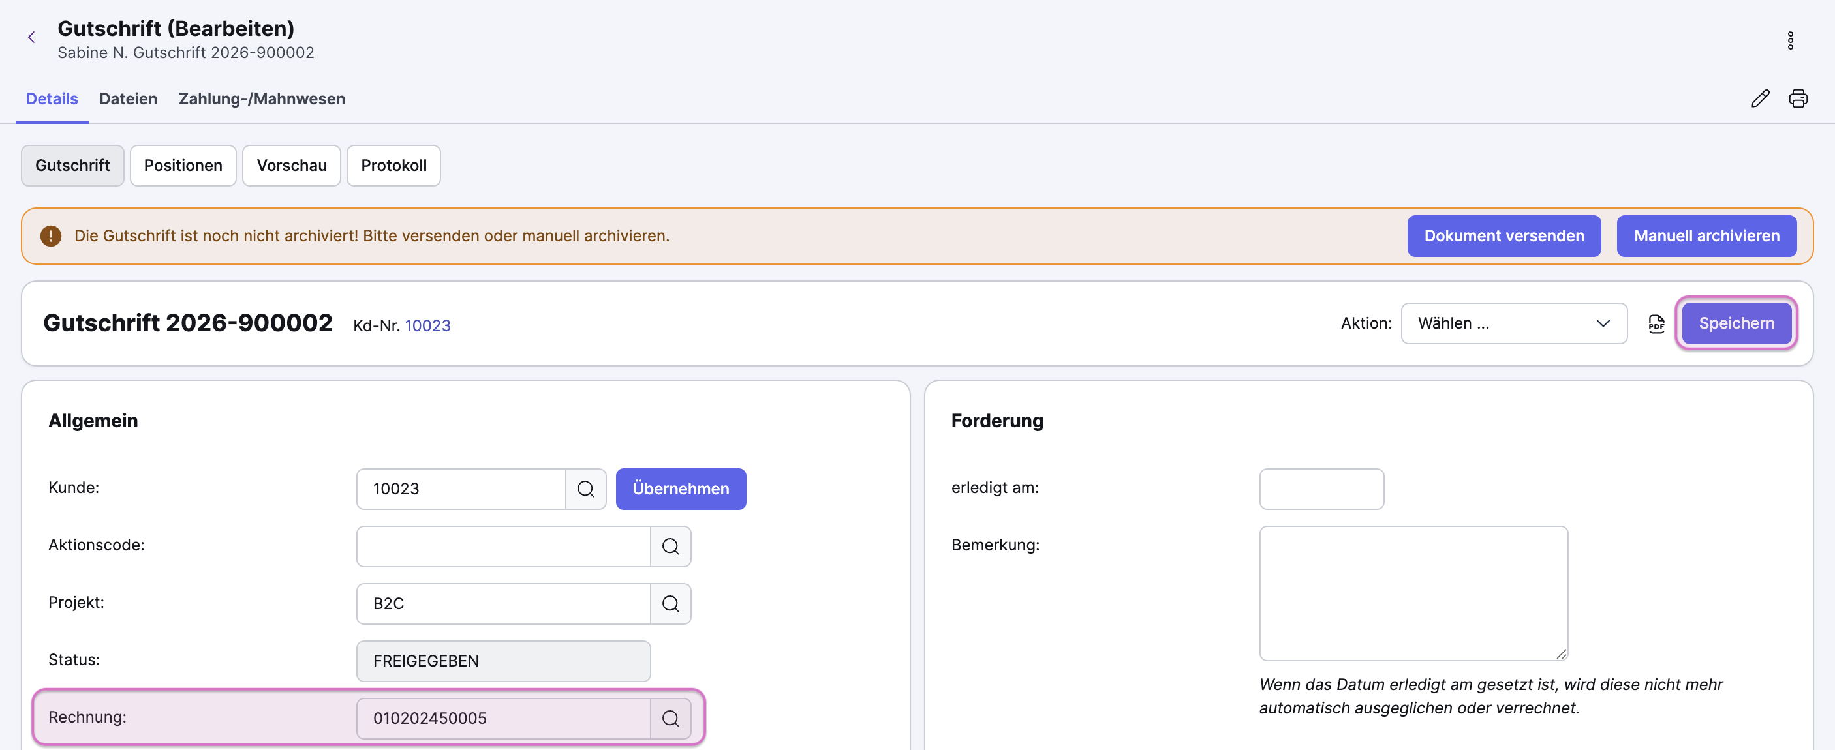Click the pencil edit icon
1835x750 pixels.
coord(1760,98)
